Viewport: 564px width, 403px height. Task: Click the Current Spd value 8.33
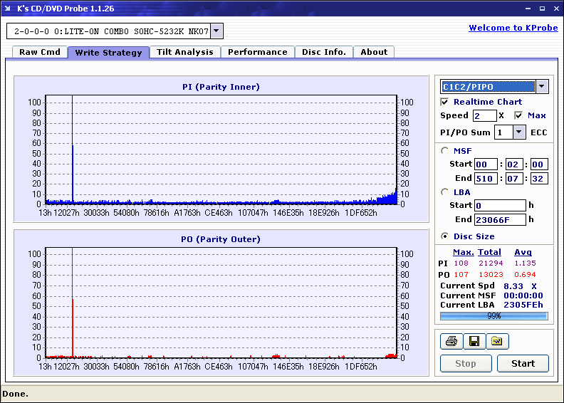pyautogui.click(x=513, y=286)
